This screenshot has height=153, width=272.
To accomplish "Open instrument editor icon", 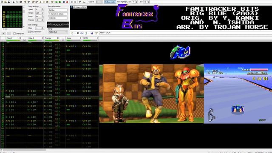I will pyautogui.click(x=96, y=33).
